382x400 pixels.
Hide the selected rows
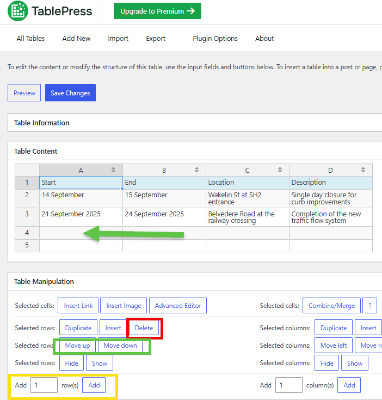tap(72, 363)
